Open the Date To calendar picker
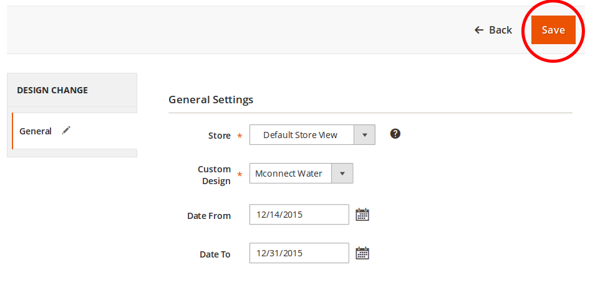Screen dimensions: 595x288 [362, 253]
